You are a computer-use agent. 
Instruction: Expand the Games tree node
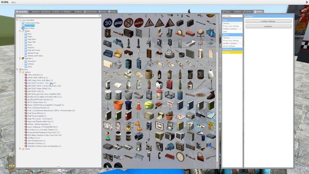pos(20,149)
